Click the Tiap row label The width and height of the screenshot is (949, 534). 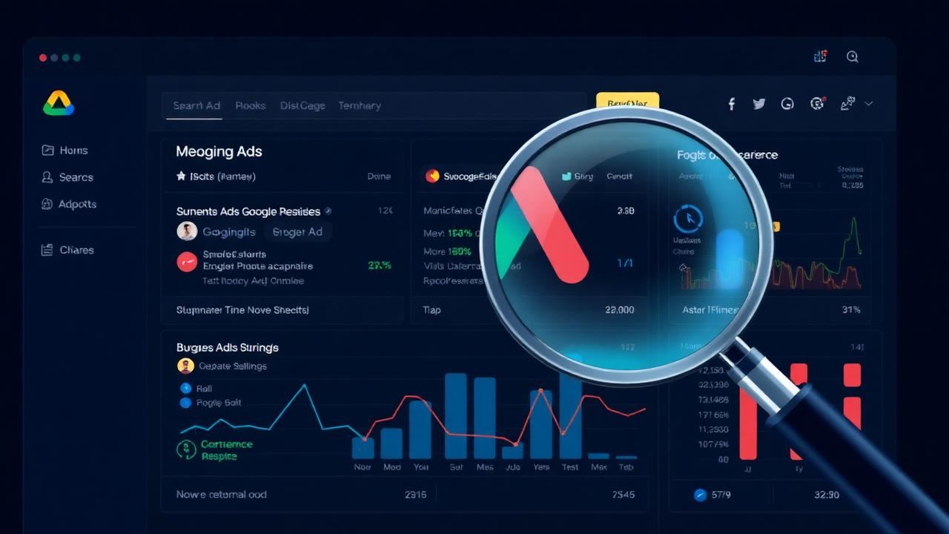pyautogui.click(x=431, y=310)
